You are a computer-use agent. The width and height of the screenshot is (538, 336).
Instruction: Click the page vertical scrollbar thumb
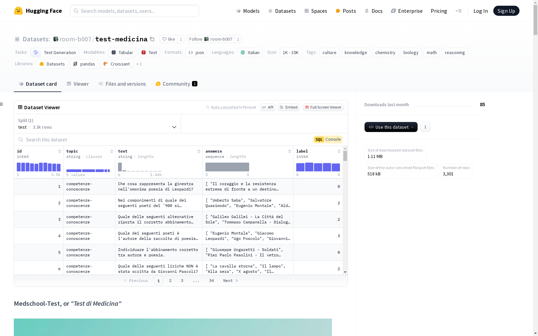pyautogui.click(x=535, y=20)
